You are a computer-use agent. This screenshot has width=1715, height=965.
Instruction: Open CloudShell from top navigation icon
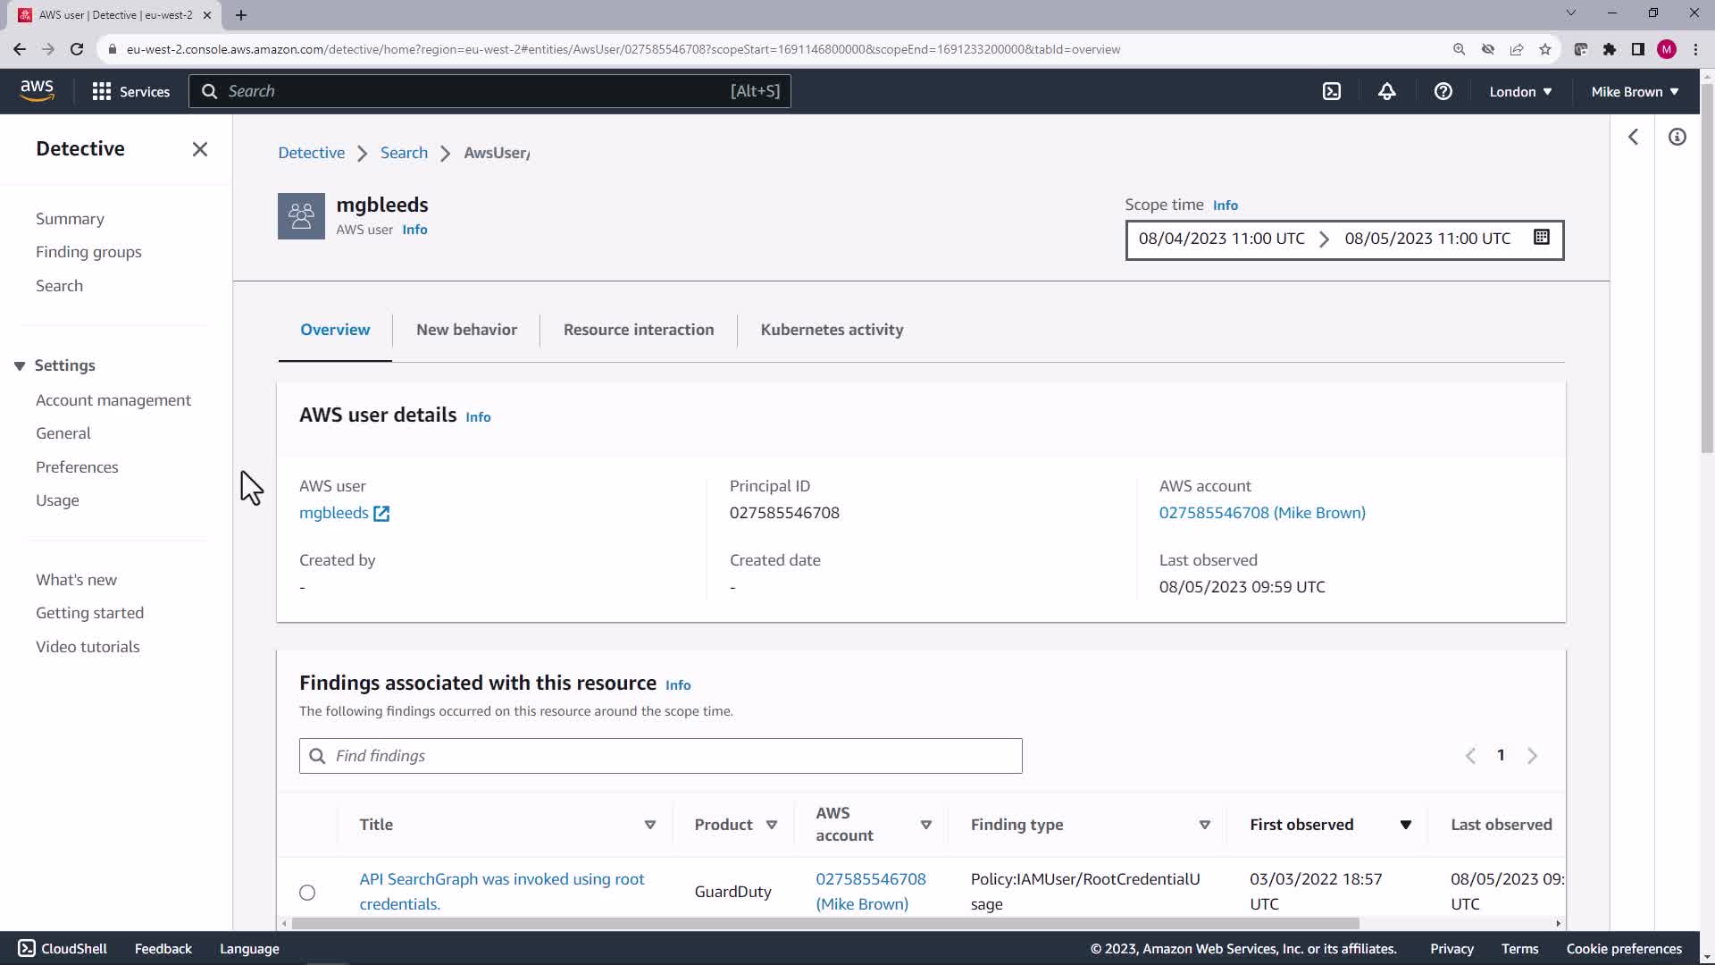click(1331, 91)
